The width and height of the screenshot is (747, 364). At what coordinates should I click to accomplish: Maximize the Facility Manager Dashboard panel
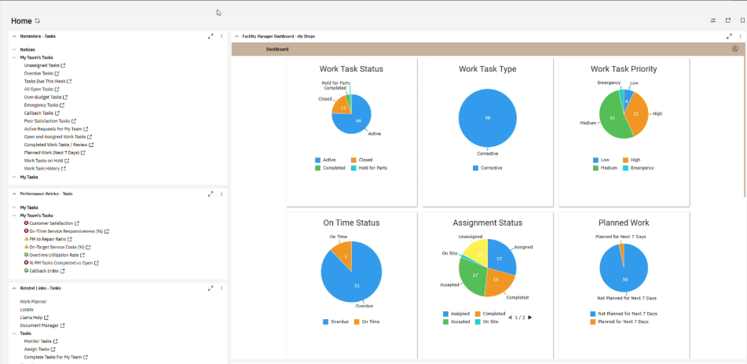[729, 36]
